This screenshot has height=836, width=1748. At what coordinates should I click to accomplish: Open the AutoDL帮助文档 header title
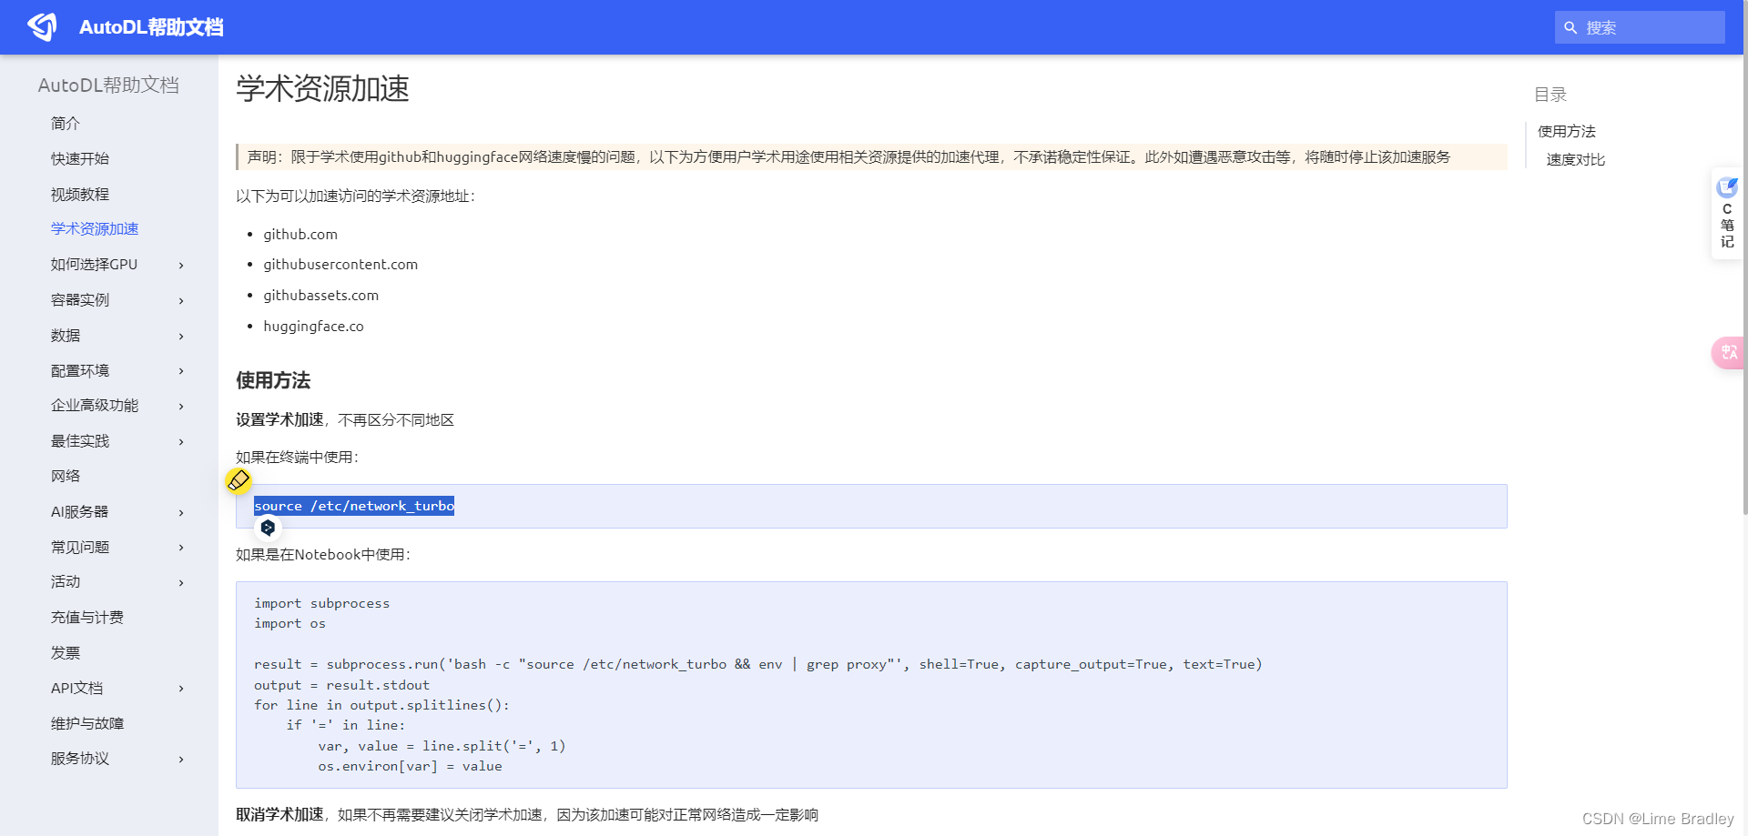(x=151, y=27)
